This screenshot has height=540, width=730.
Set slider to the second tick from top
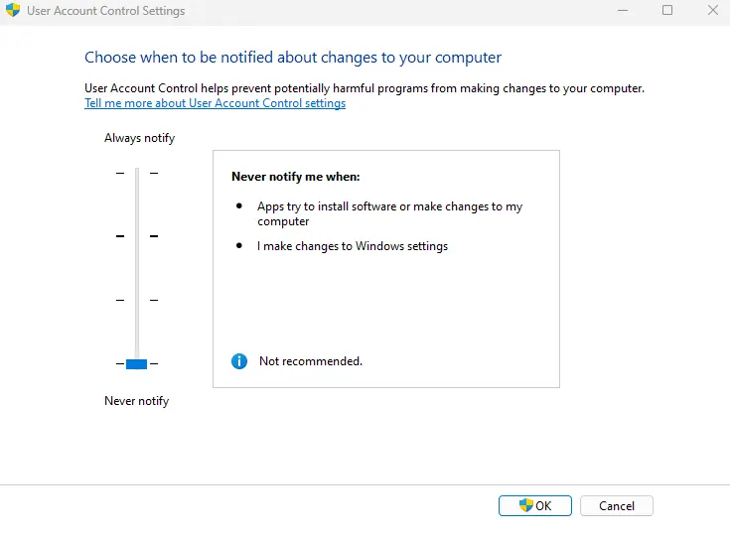pos(137,236)
